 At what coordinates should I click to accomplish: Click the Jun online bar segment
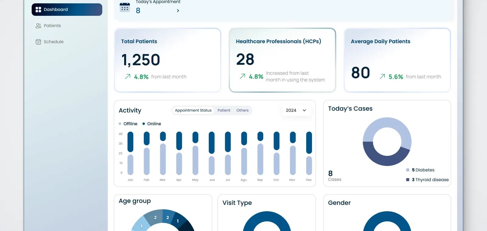click(x=212, y=143)
